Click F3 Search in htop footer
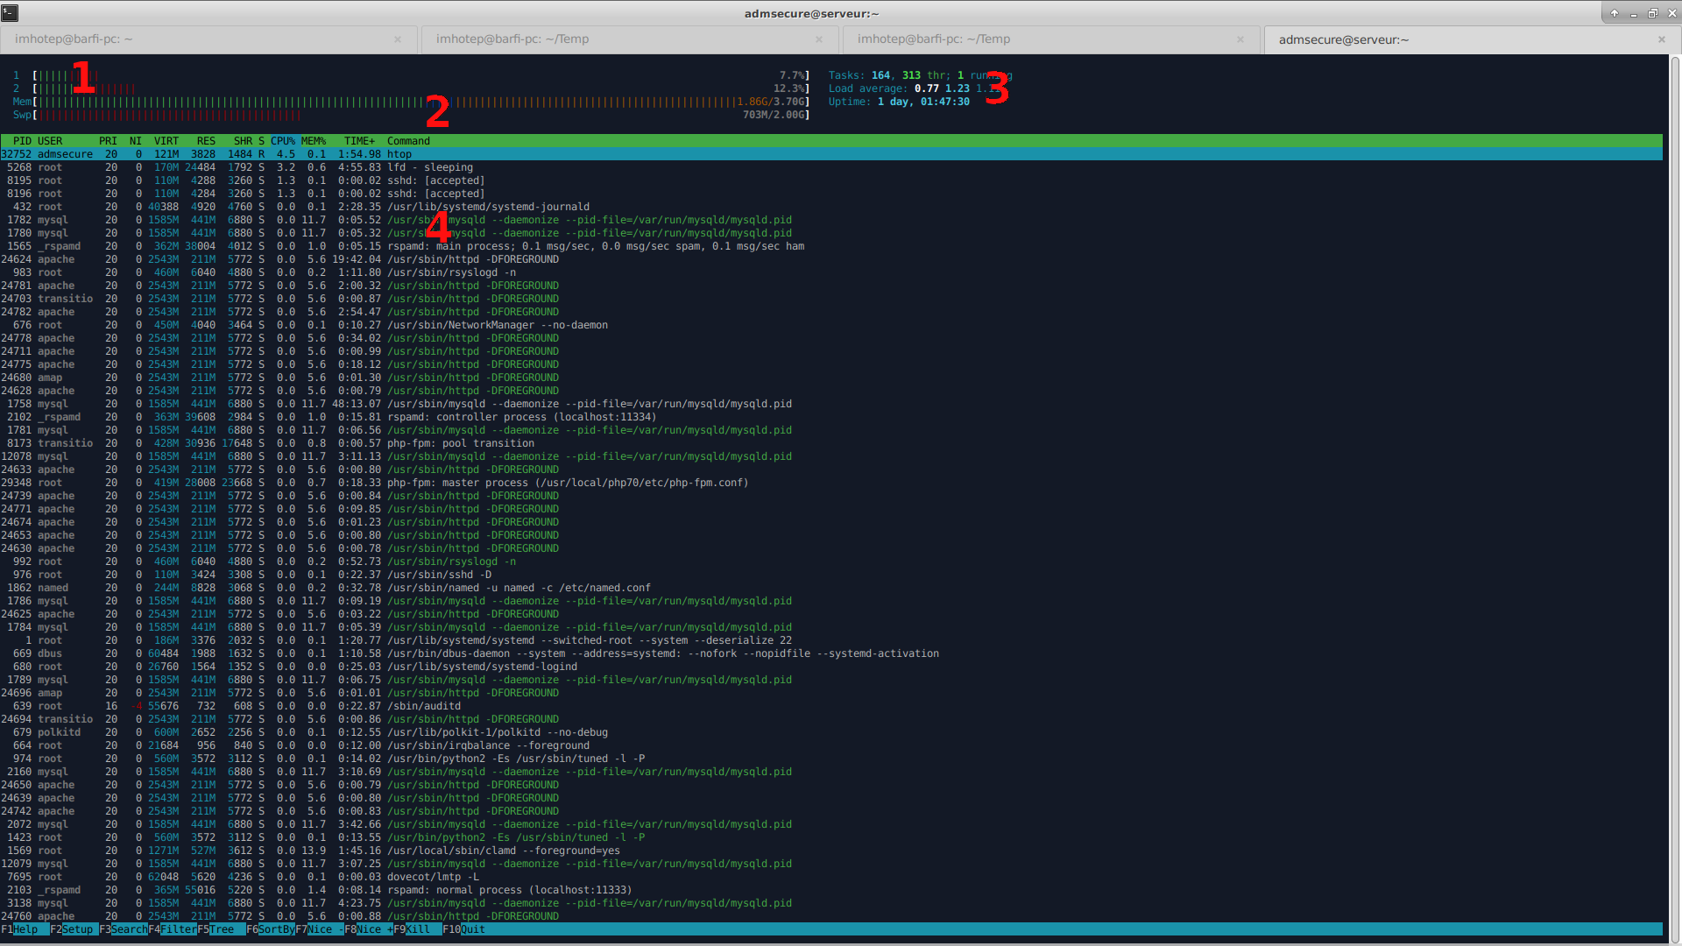The height and width of the screenshot is (946, 1682). click(128, 929)
